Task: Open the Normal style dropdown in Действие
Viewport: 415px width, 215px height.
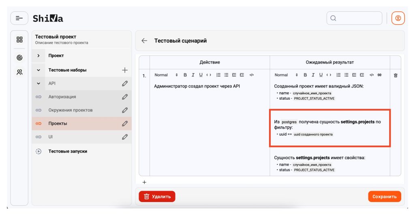Action: pyautogui.click(x=166, y=75)
